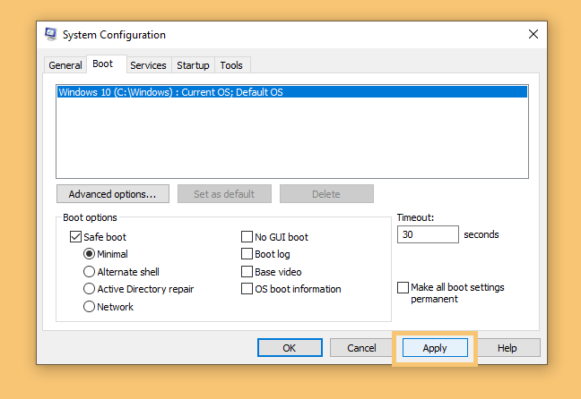Click the Cancel button

pos(361,348)
